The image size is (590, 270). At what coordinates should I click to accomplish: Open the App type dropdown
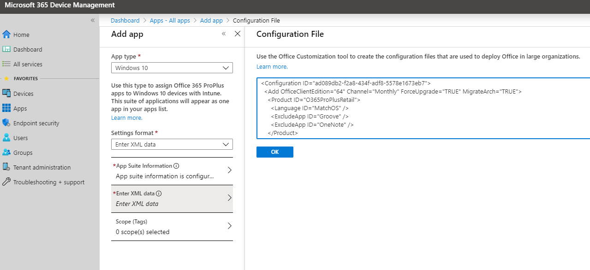coord(172,68)
